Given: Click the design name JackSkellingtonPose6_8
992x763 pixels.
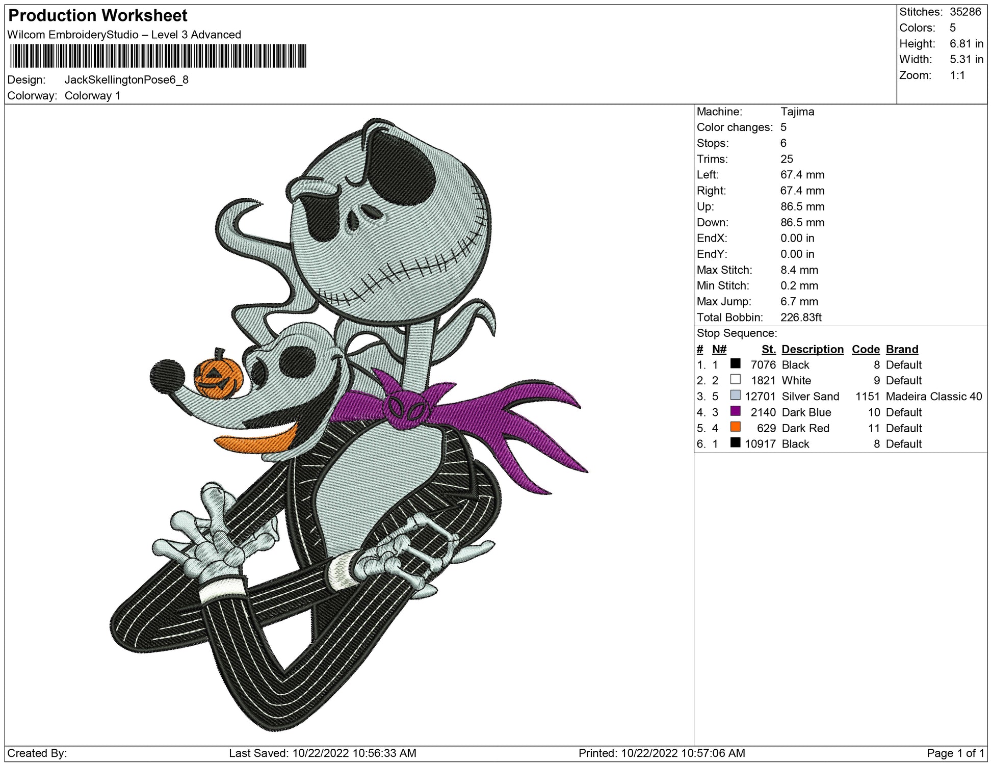Looking at the screenshot, I should [x=126, y=80].
